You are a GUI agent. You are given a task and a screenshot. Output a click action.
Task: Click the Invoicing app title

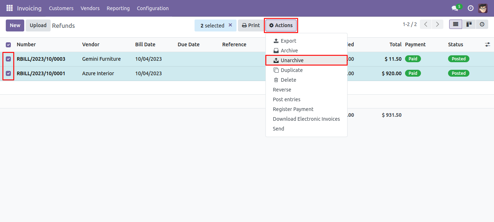(x=29, y=8)
